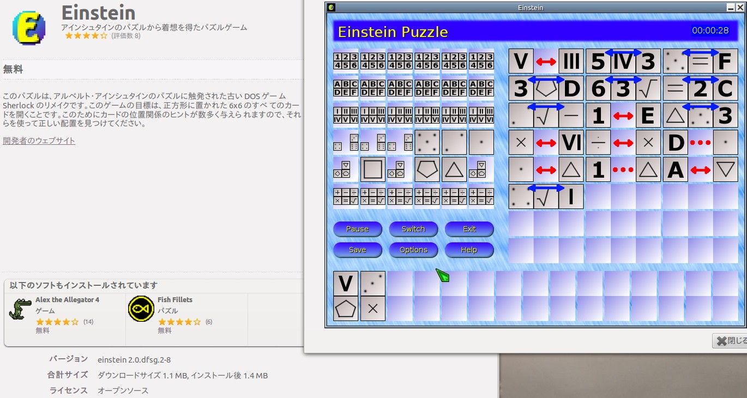Screen dimensions: 747x398
Task: Pause the Einstein game
Action: pyautogui.click(x=358, y=229)
